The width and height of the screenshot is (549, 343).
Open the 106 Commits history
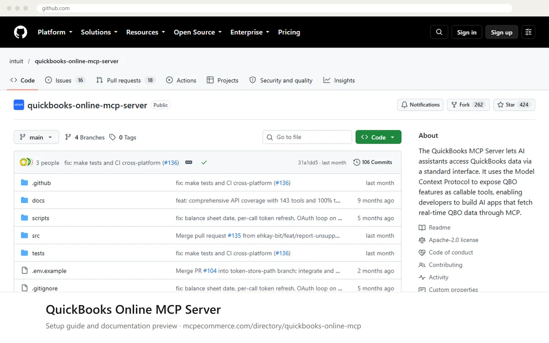coord(373,162)
